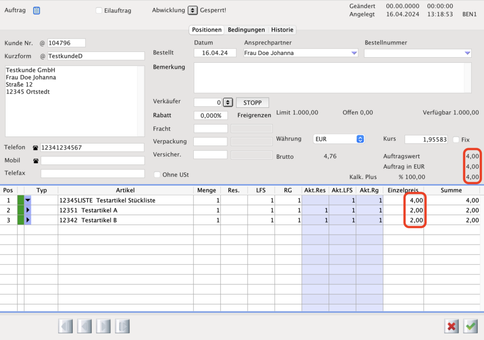Open the Ansprechpartner dropdown
Image resolution: width=484 pixels, height=340 pixels.
354,53
